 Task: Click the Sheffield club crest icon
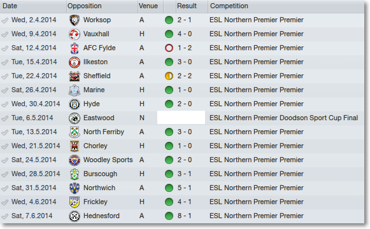pos(75,76)
